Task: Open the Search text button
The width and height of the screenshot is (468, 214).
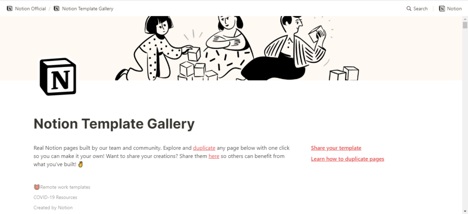Action: pos(420,9)
